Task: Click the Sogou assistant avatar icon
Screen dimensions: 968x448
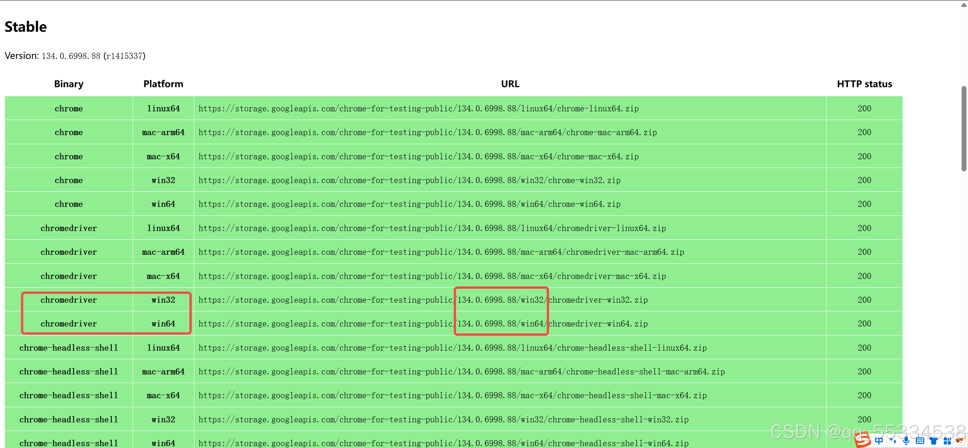Action: [x=960, y=440]
